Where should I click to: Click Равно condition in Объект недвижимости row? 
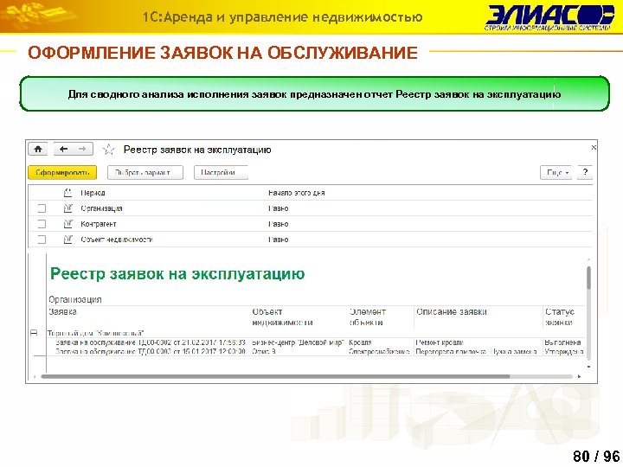[x=278, y=240]
